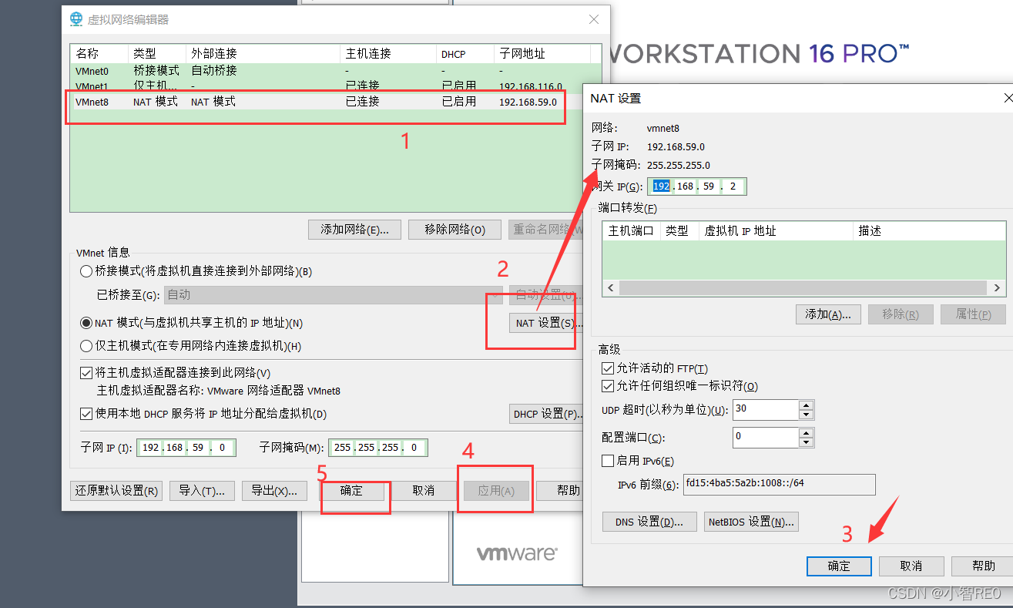Image resolution: width=1013 pixels, height=608 pixels.
Task: Cancel the NAT 设置 dialog
Action: pyautogui.click(x=911, y=566)
